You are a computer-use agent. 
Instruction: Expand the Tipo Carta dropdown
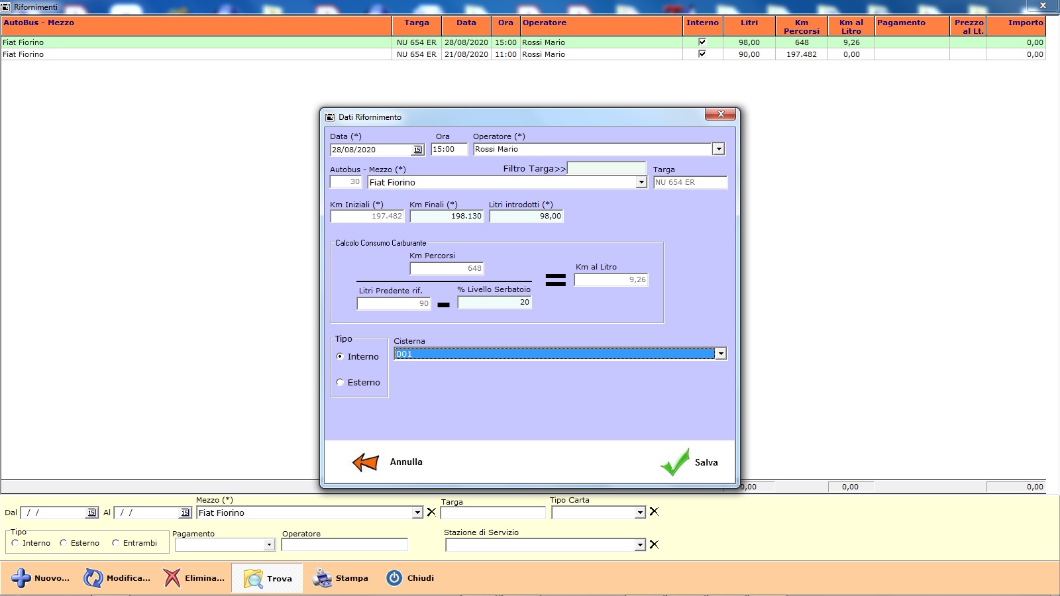pyautogui.click(x=640, y=513)
